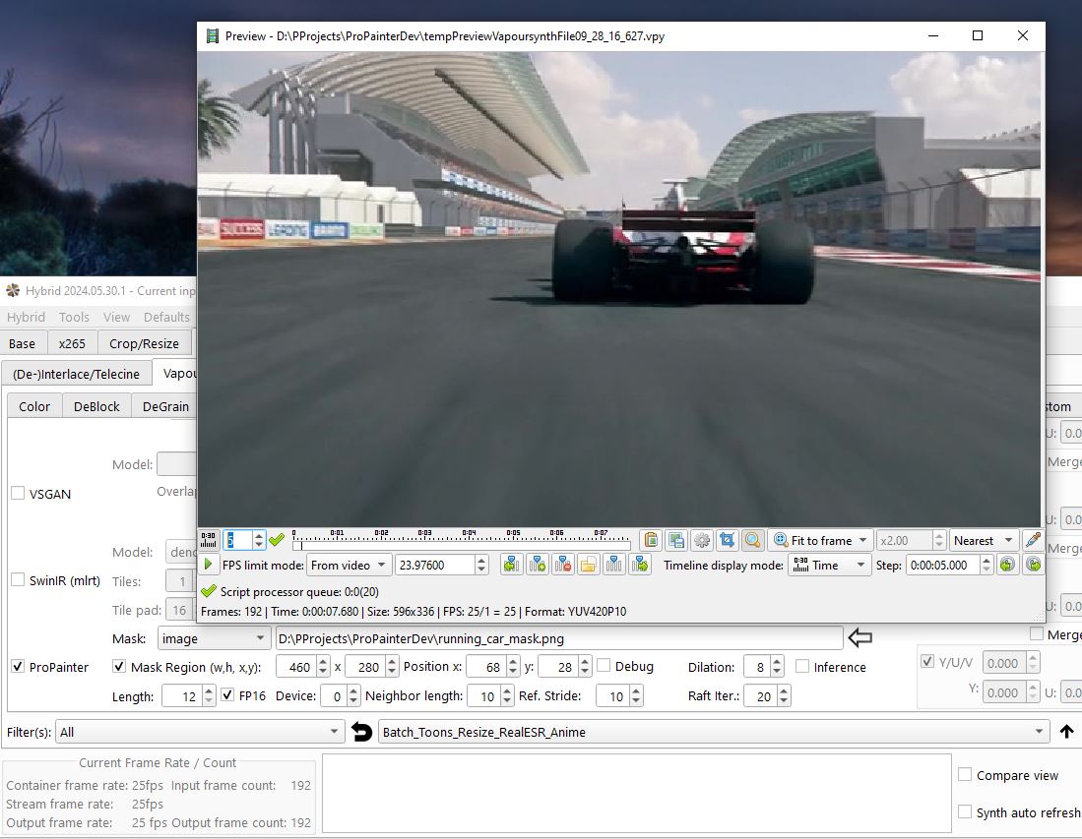The image size is (1082, 839).
Task: Open the DeBlock filter tab
Action: [x=96, y=406]
